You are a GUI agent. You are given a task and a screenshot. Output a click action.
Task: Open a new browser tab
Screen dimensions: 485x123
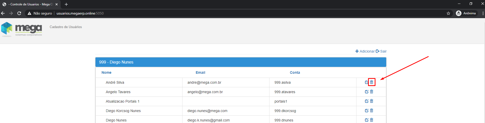[x=66, y=4]
